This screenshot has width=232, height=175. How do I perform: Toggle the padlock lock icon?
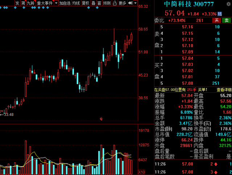coord(115,3)
